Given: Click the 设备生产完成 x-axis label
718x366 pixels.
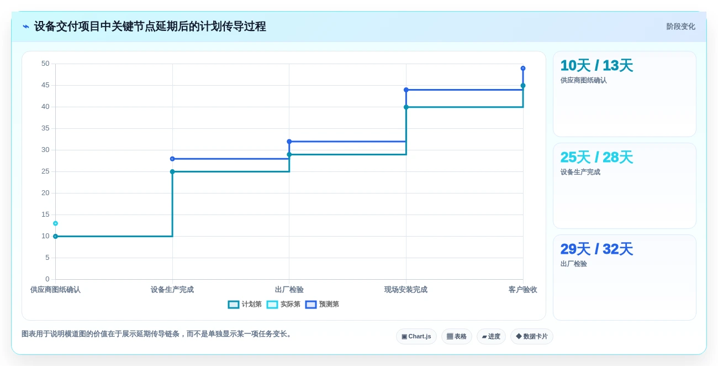Looking at the screenshot, I should (172, 290).
